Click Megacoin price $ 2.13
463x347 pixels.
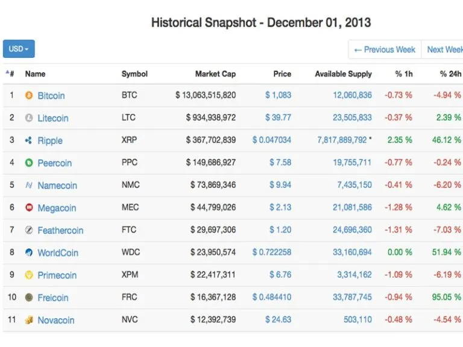(x=280, y=207)
